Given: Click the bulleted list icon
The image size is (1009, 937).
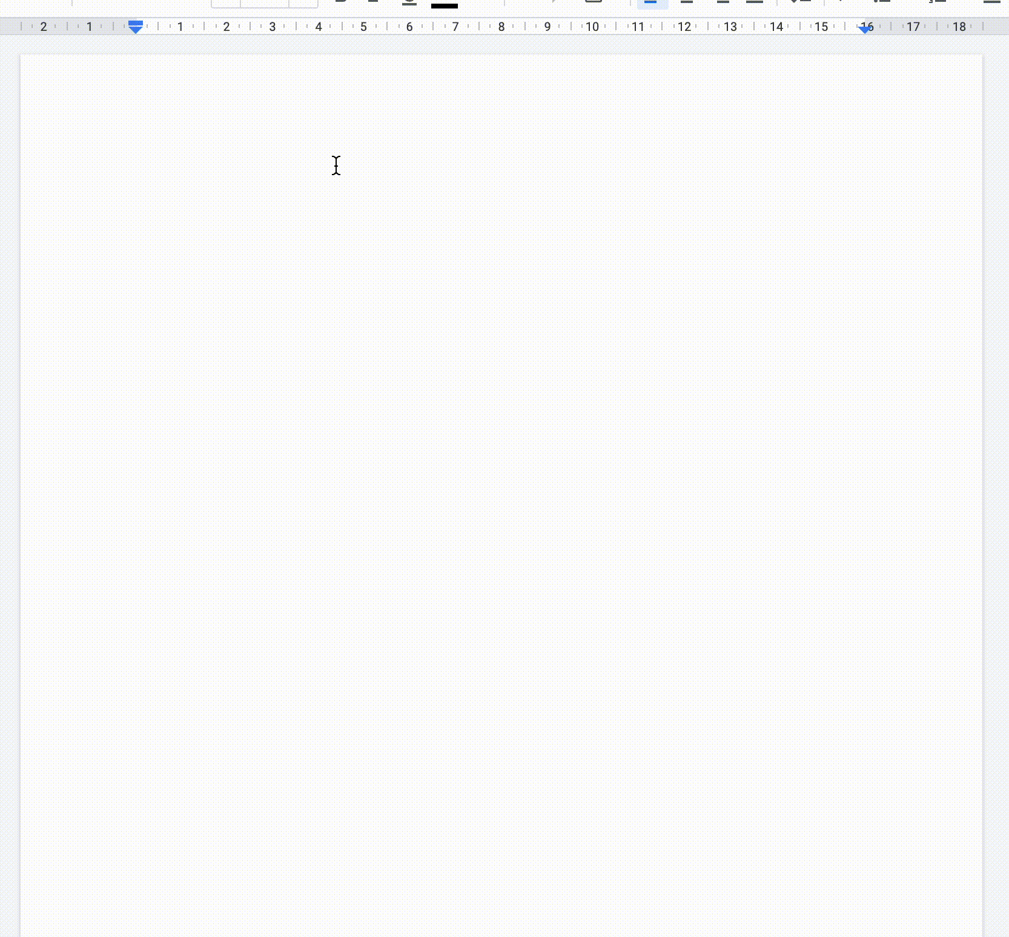Looking at the screenshot, I should [x=882, y=2].
